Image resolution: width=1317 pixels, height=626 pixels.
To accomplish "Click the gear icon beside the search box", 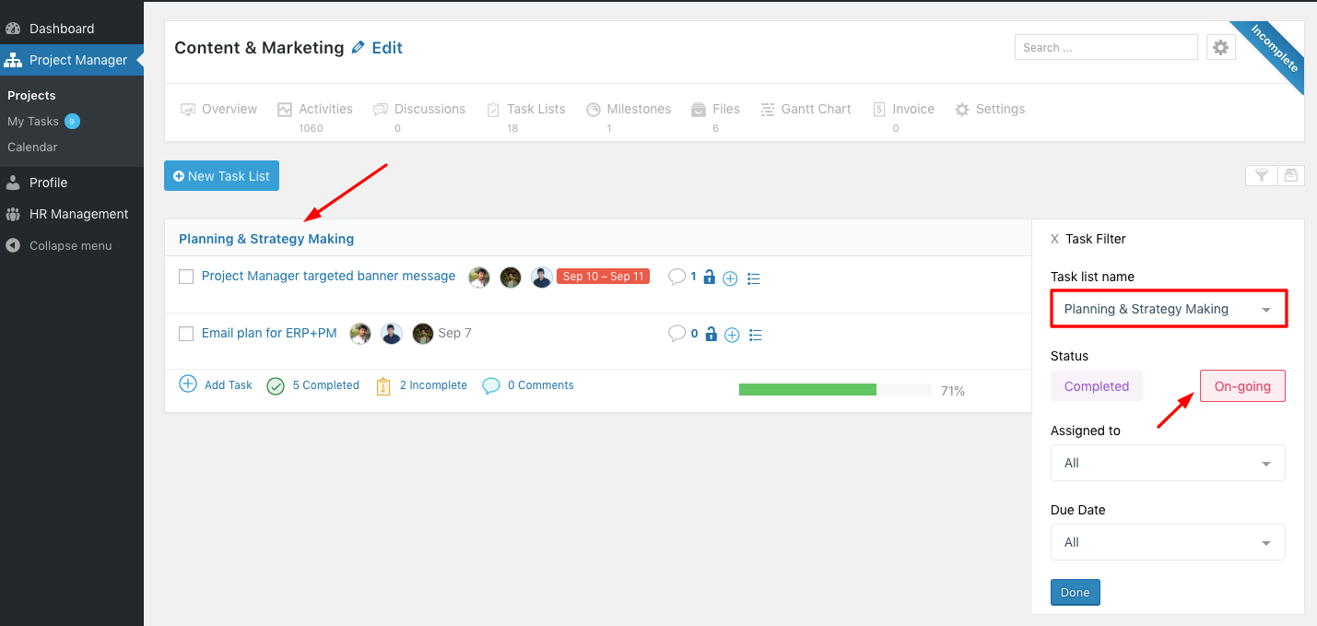I will click(x=1220, y=46).
